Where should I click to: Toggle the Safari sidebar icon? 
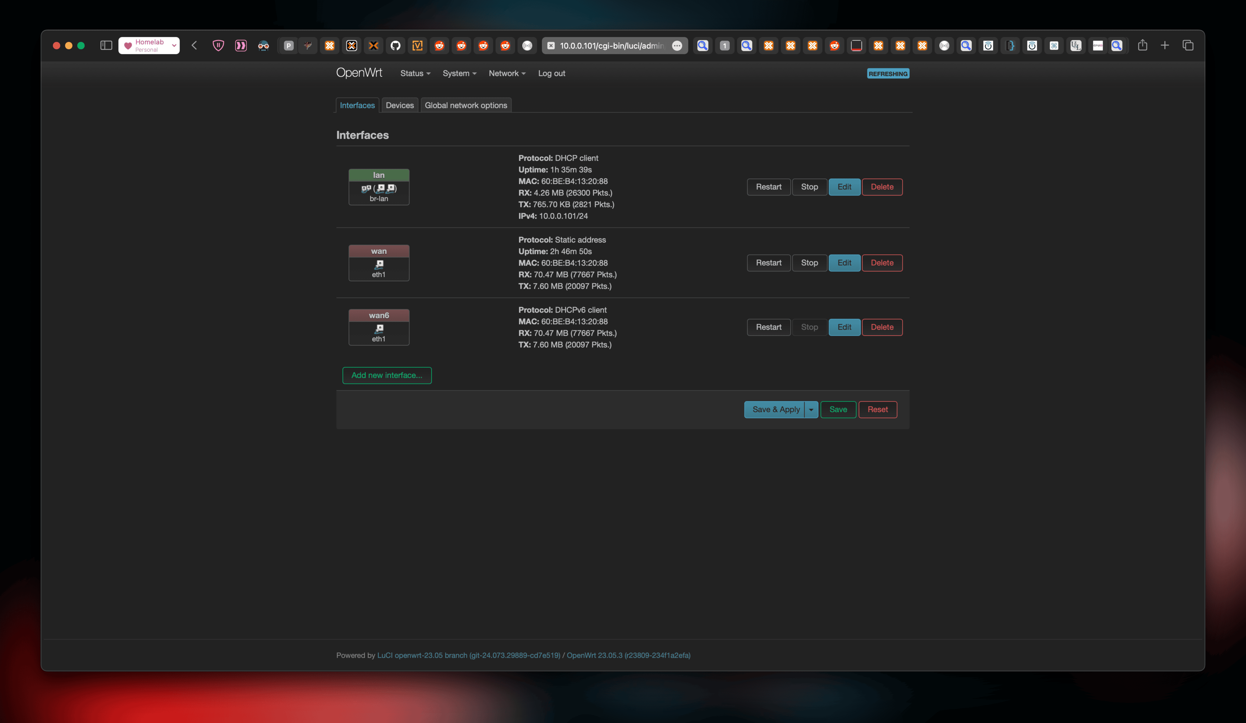105,45
